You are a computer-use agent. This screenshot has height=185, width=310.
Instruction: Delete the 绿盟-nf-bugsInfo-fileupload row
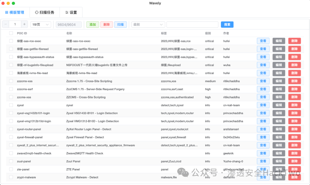click(x=294, y=65)
